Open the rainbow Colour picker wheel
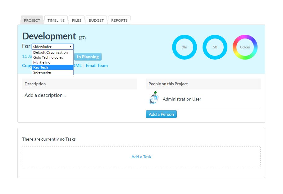Image resolution: width=283 pixels, height=194 pixels. click(245, 47)
